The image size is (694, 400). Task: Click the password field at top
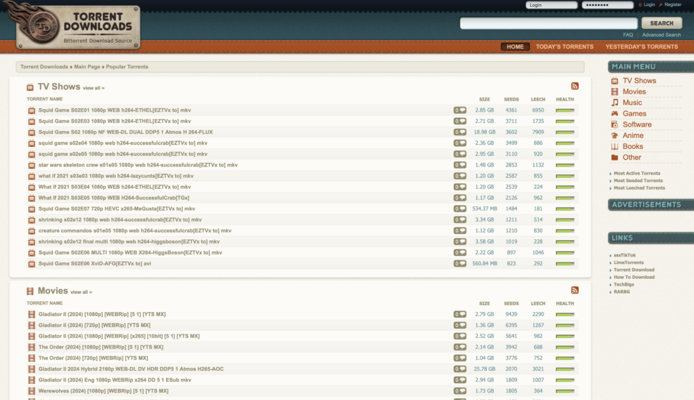pos(607,5)
